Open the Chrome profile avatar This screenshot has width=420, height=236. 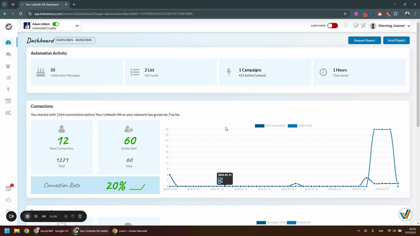pyautogui.click(x=407, y=14)
